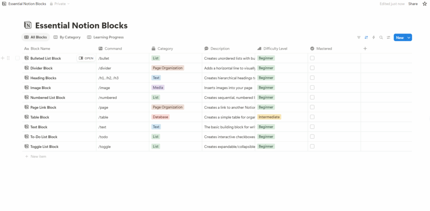Click the page icon of Numbered List Block
Screen dimensions: 430x211
tap(26, 98)
